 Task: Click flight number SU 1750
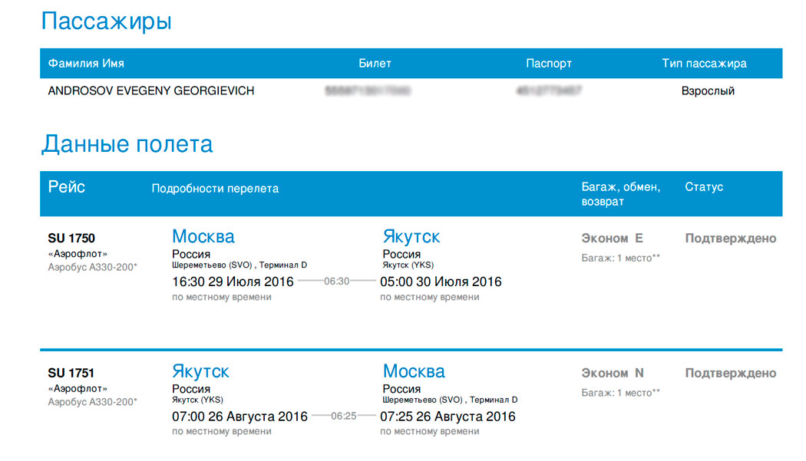(71, 239)
